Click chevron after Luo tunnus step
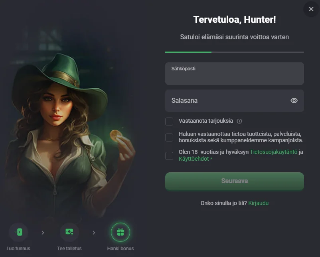The width and height of the screenshot is (320, 257). point(43,233)
